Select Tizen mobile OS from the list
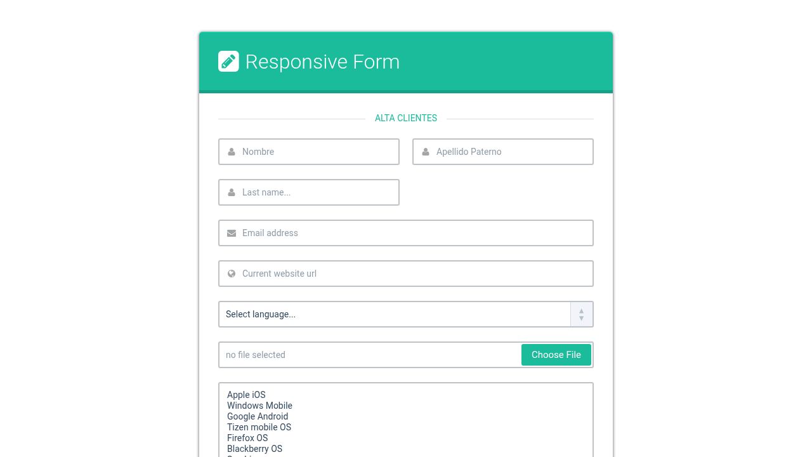Screen dimensions: 812x457 point(259,427)
